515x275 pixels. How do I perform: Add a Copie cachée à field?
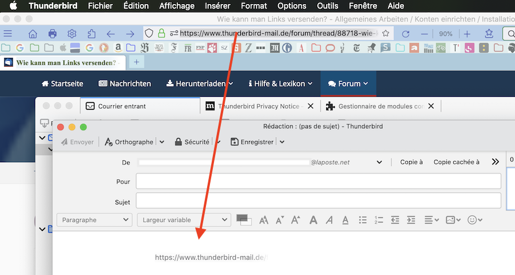click(x=456, y=162)
